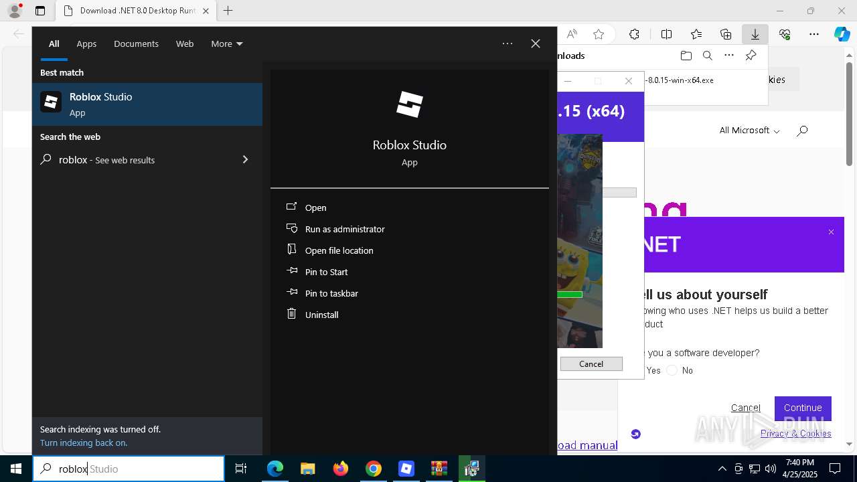Close the Download .NET 8.0 tab

[206, 11]
